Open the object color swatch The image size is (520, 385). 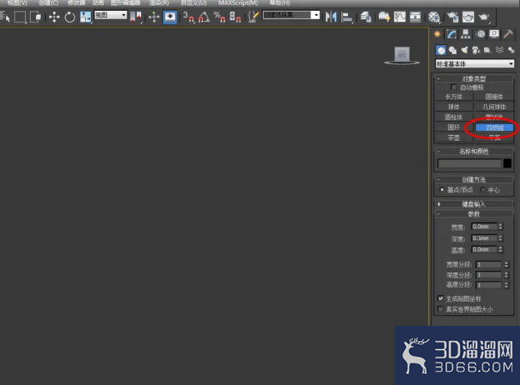507,163
